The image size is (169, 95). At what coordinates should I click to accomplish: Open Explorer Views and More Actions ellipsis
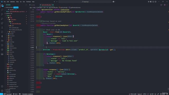point(26,5)
